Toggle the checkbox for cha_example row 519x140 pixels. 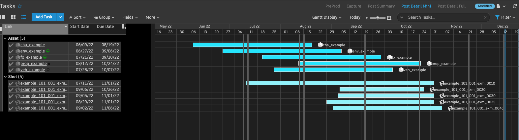[11, 45]
